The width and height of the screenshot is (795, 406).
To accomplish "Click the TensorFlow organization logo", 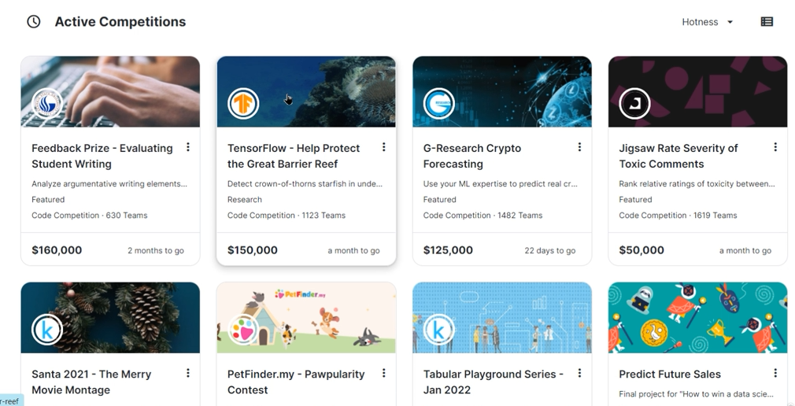I will coord(243,103).
